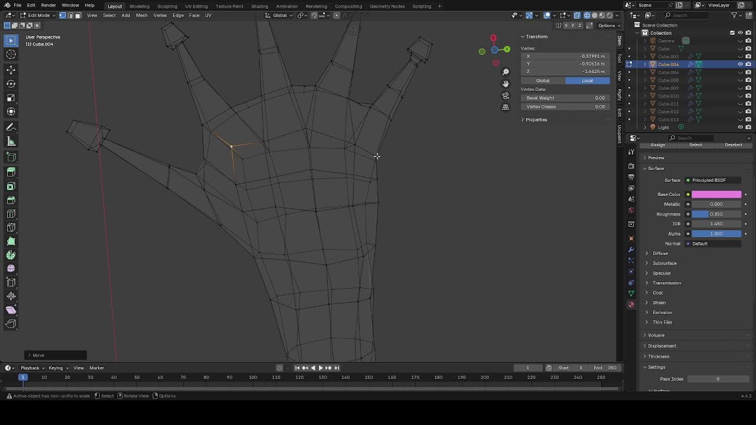Image resolution: width=756 pixels, height=425 pixels.
Task: Click the Assign button
Action: [x=657, y=145]
